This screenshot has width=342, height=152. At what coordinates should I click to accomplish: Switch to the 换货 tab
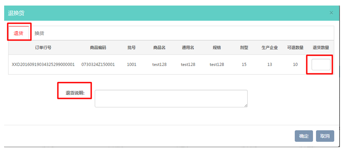[x=39, y=34]
